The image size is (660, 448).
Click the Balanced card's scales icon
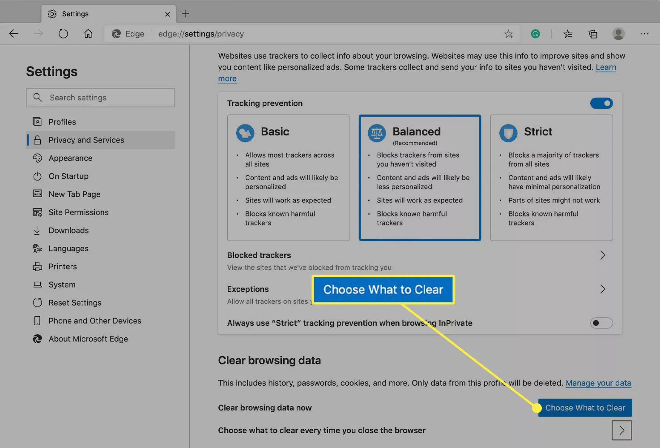(377, 133)
